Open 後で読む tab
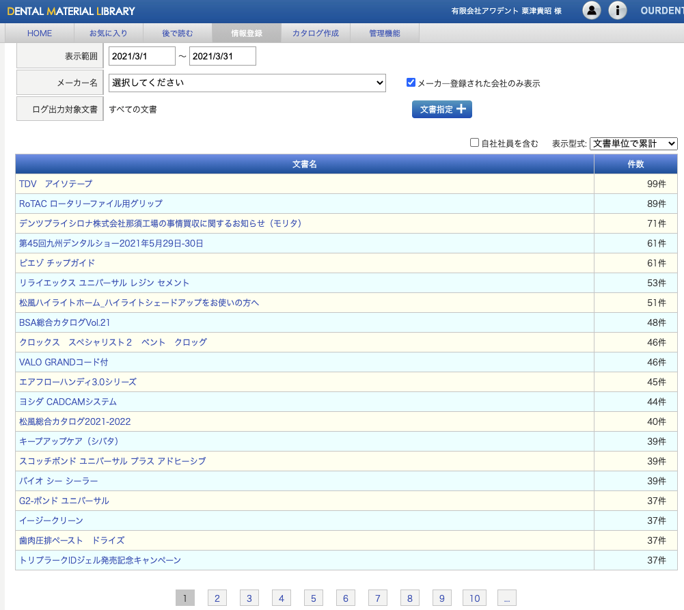Screen dimensions: 684x610 click(177, 33)
